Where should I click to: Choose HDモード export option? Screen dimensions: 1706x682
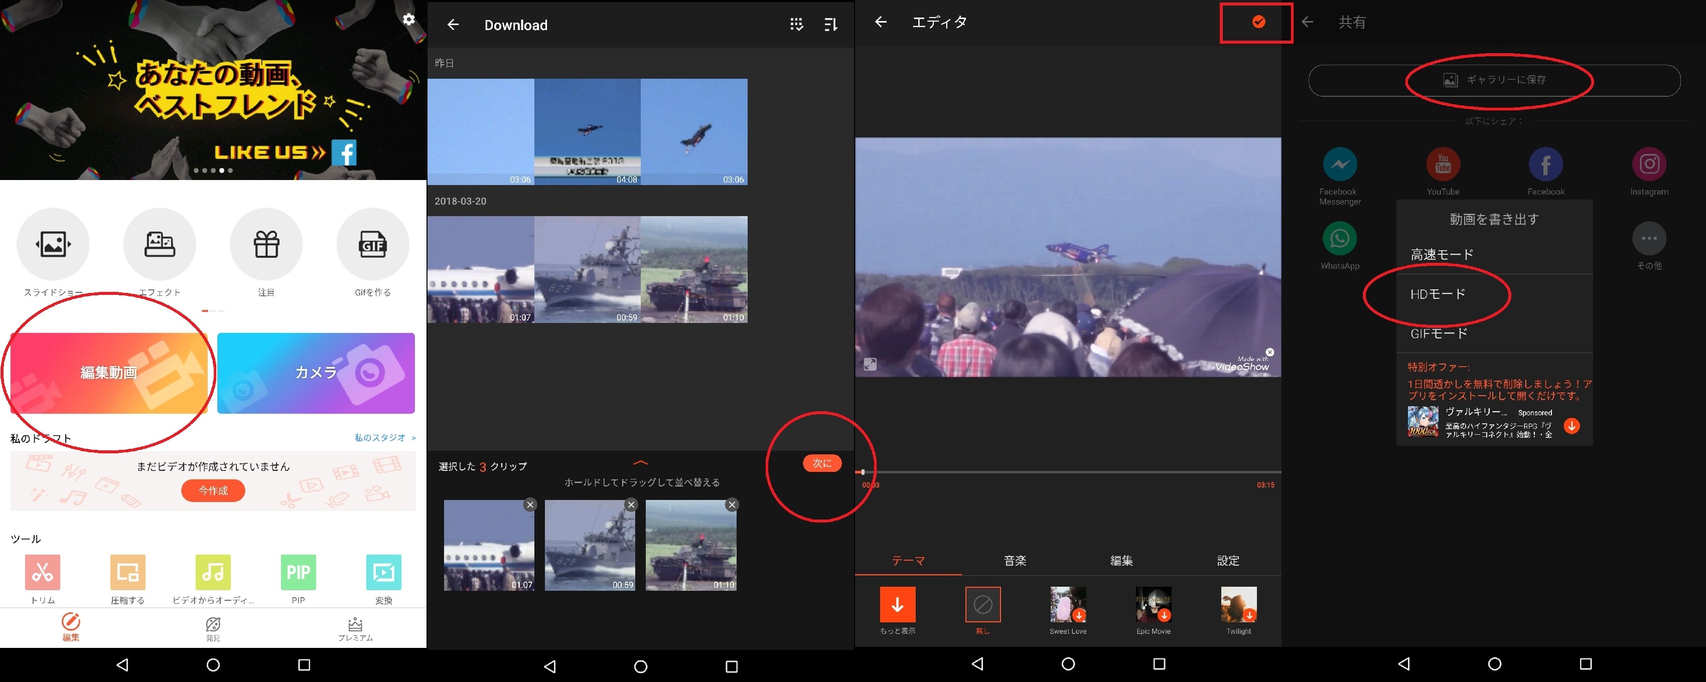click(x=1437, y=294)
